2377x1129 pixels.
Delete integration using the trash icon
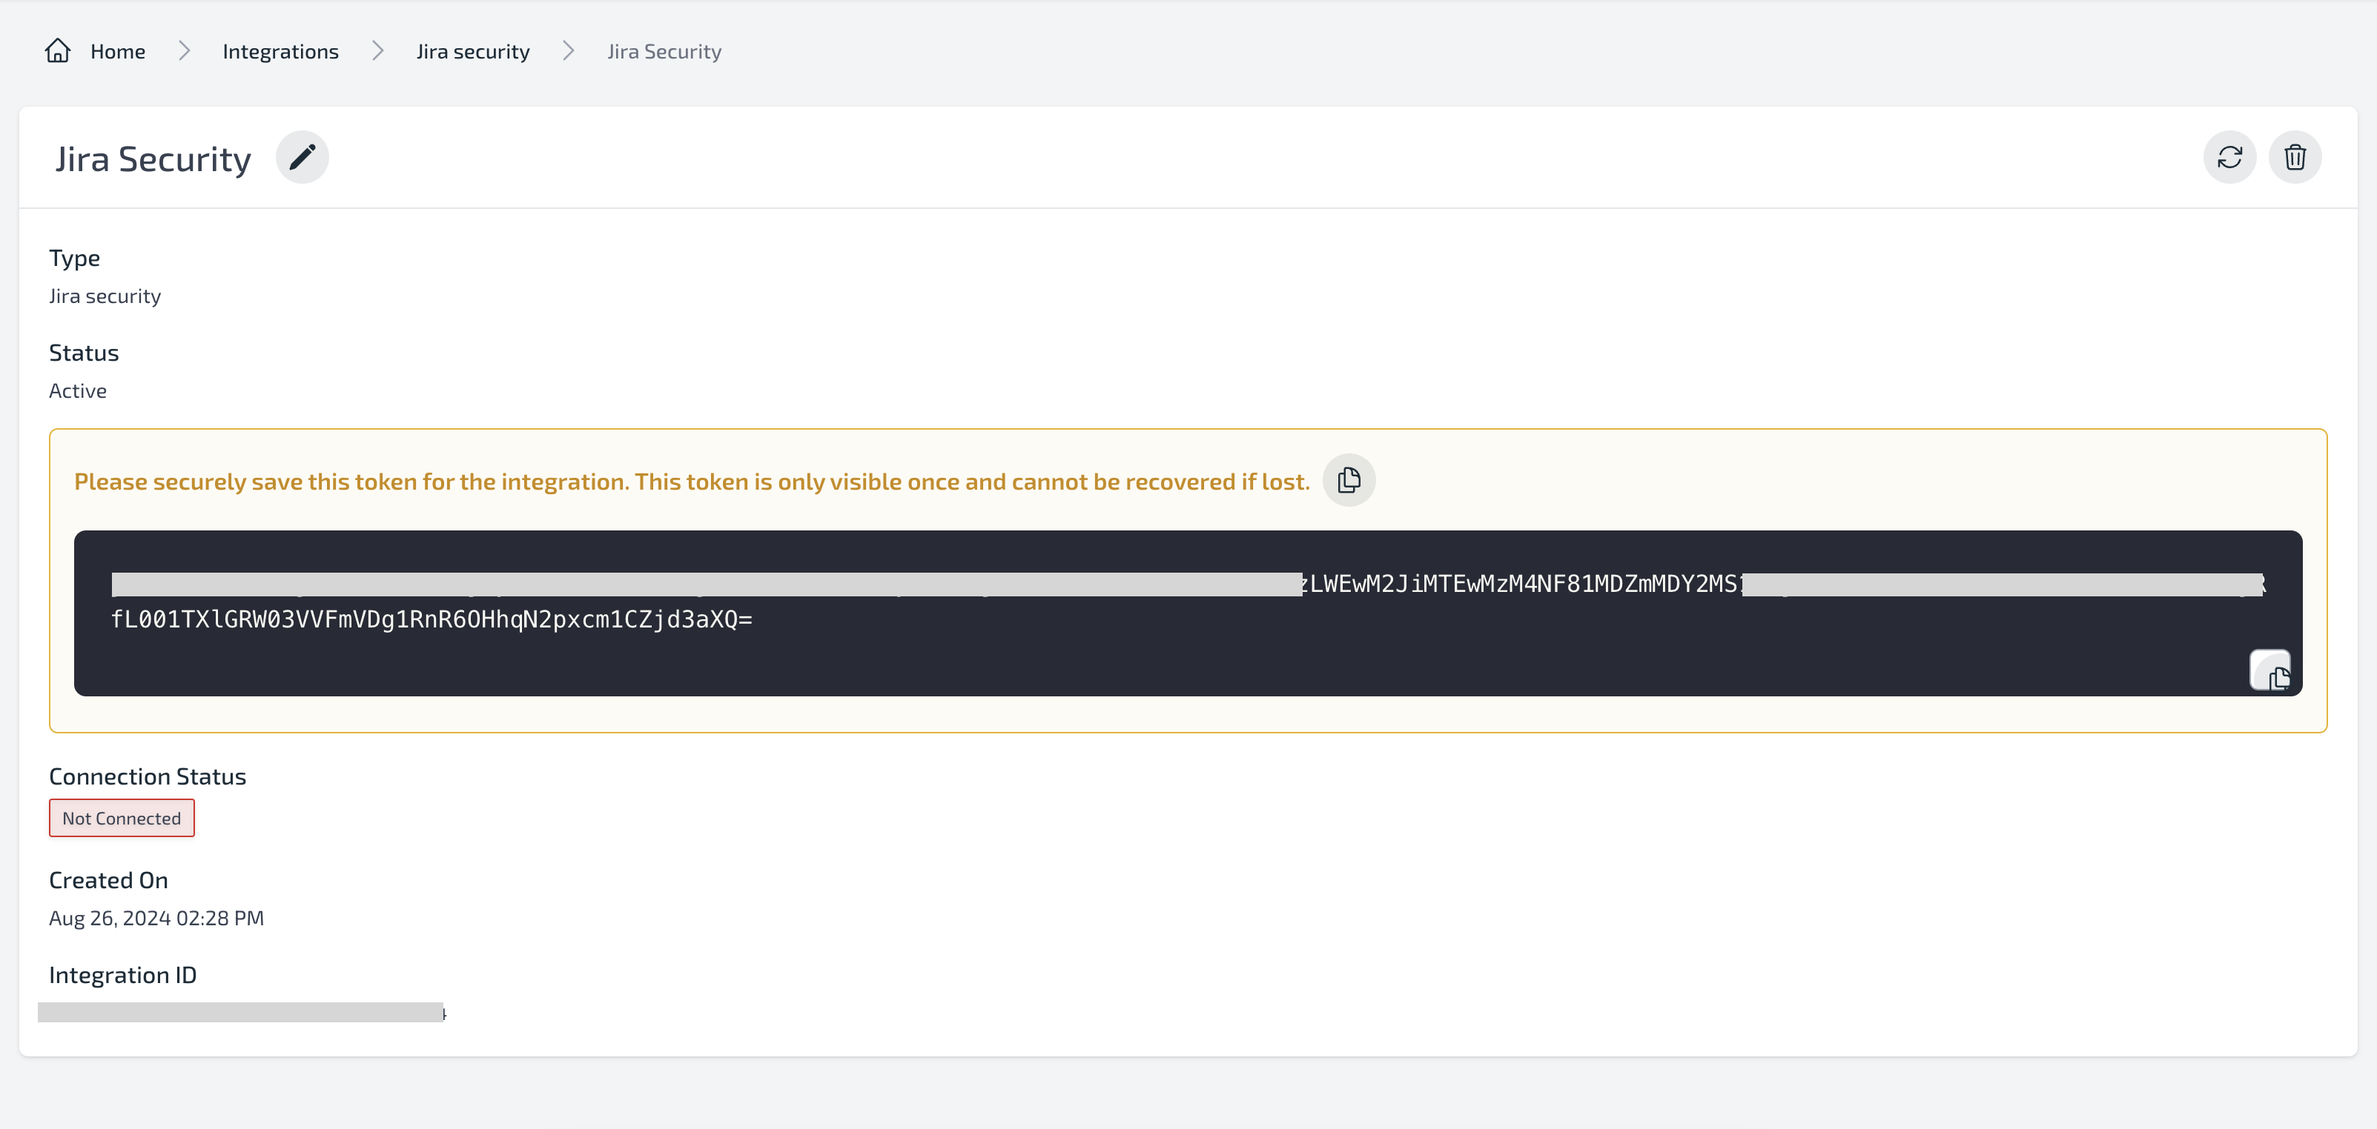pos(2294,158)
